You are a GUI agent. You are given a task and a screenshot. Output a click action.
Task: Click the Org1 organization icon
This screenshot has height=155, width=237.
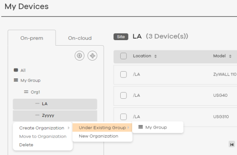pos(26,92)
